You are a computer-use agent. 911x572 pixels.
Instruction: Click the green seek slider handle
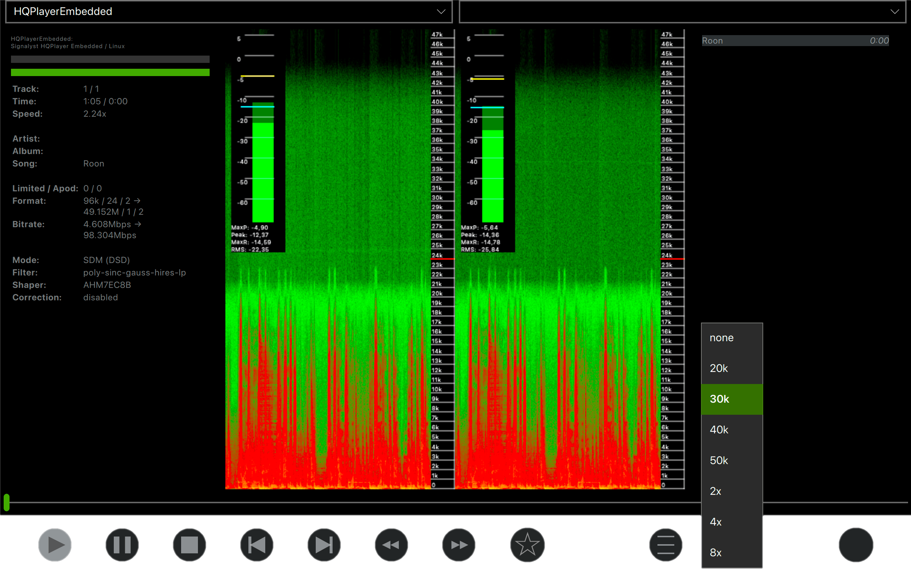pyautogui.click(x=7, y=503)
